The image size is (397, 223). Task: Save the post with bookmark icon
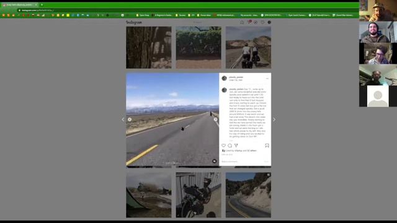coord(267,146)
